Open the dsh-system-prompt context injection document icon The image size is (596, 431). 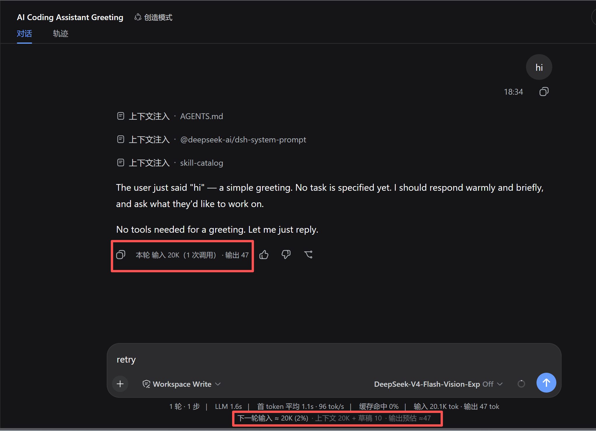121,139
